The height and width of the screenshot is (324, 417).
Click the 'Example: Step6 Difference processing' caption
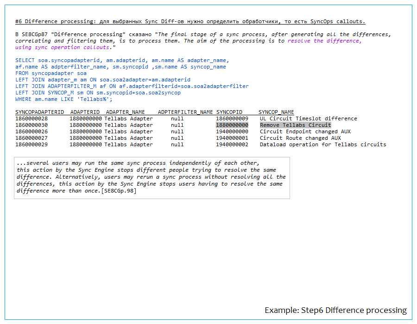pyautogui.click(x=335, y=310)
